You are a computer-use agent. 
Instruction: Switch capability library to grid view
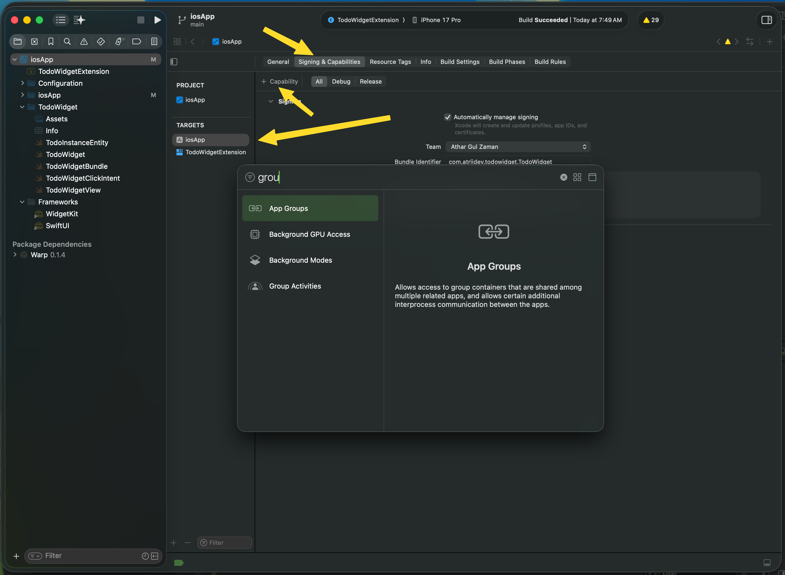(577, 177)
